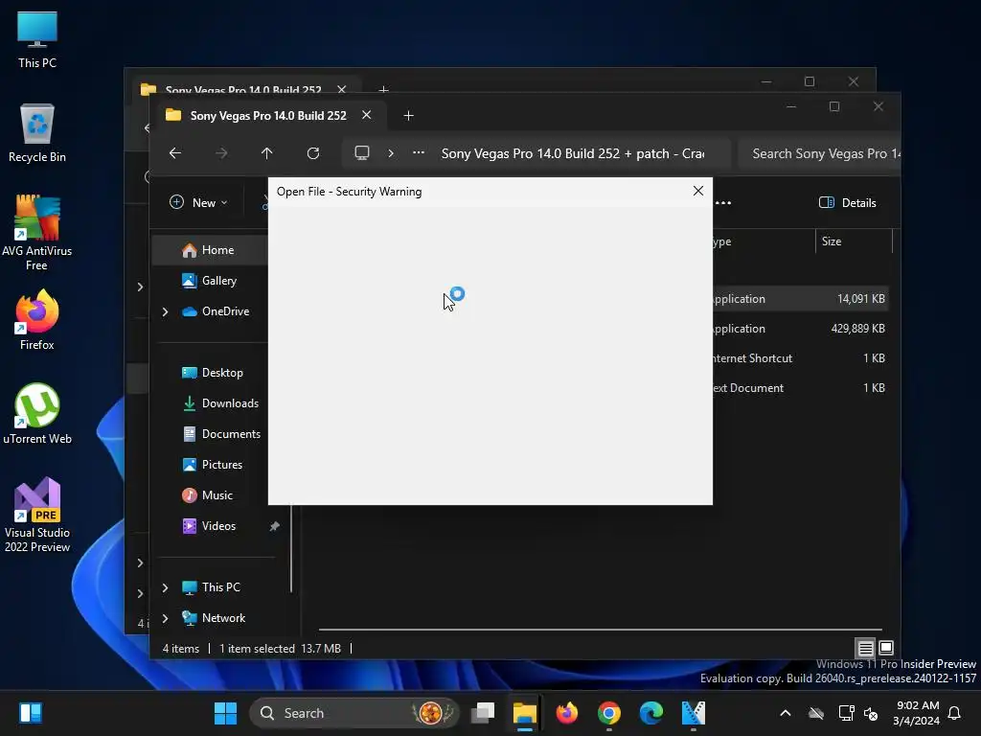The image size is (981, 736).
Task: Expand the address bar path chevron
Action: coord(391,153)
